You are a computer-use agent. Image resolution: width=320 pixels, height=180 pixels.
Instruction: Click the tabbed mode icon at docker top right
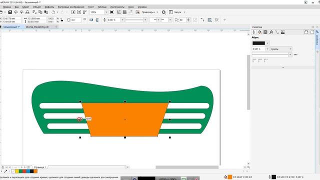coord(312,32)
